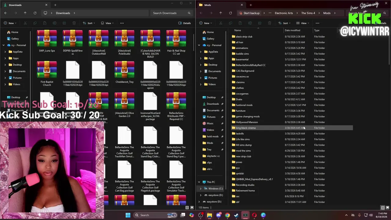Add a new tab next to Downloads
The height and width of the screenshot is (220, 391).
[55, 5]
